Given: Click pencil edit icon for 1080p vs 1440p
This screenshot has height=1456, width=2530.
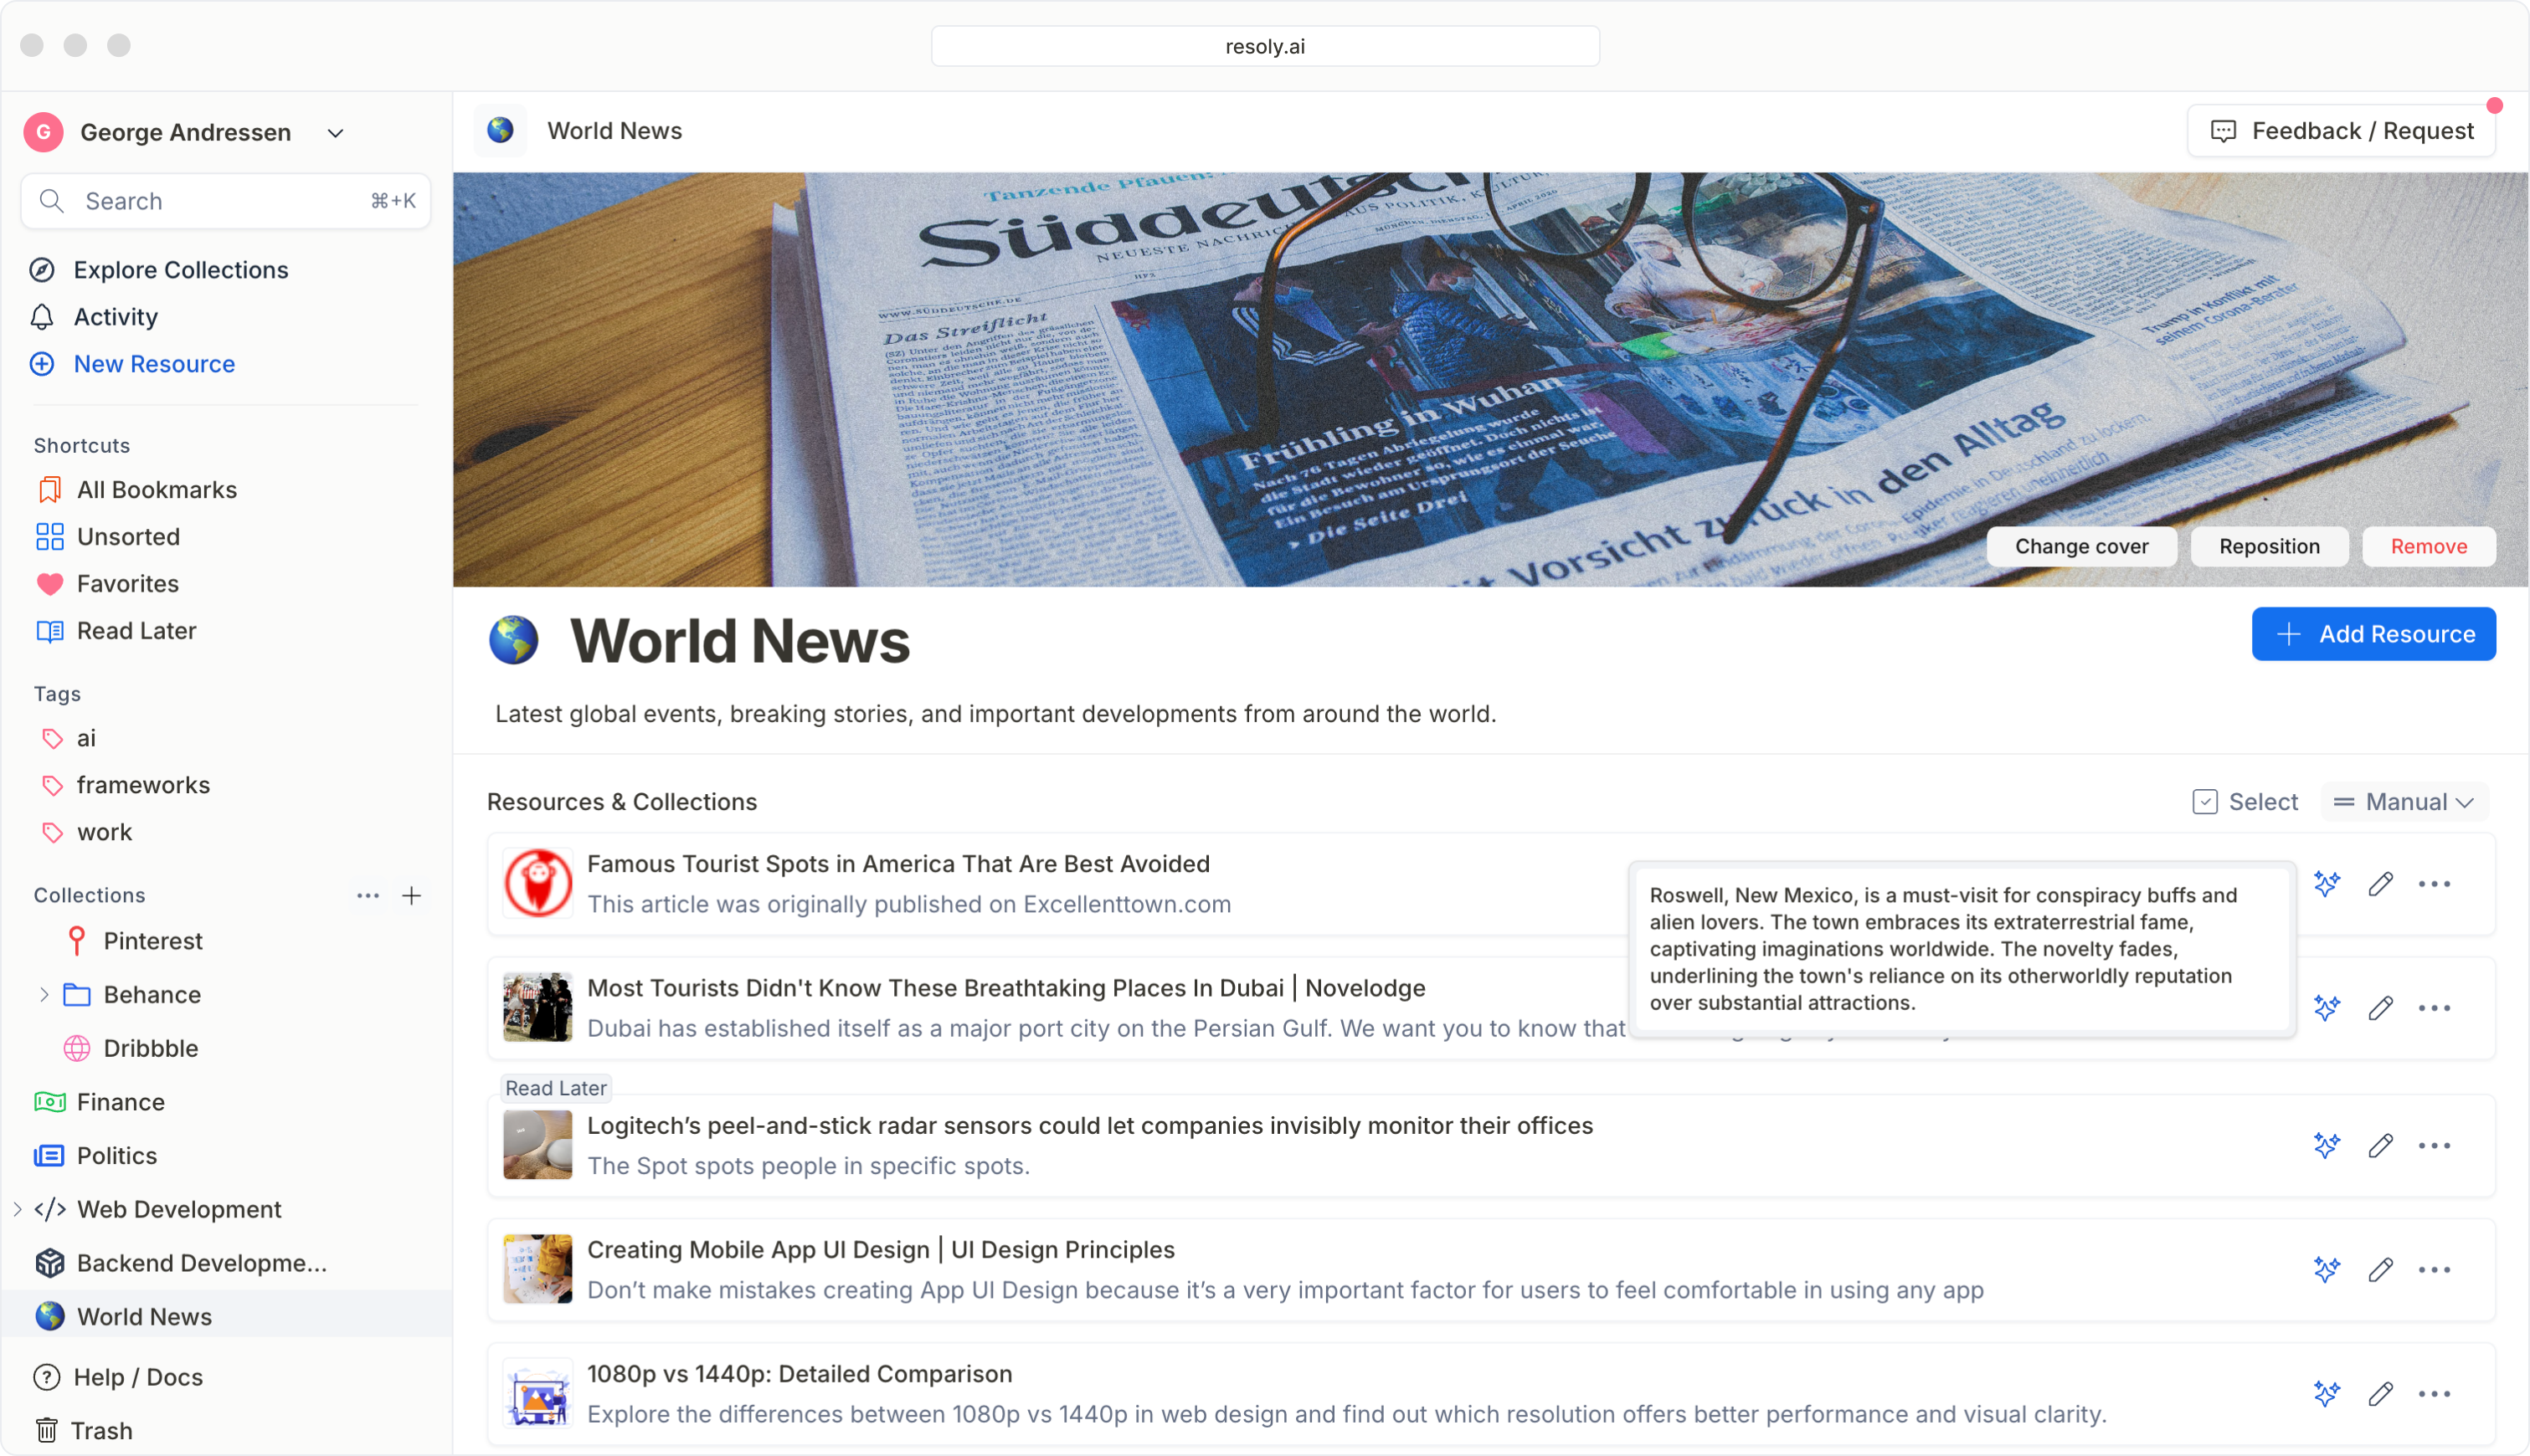Looking at the screenshot, I should pos(2380,1394).
